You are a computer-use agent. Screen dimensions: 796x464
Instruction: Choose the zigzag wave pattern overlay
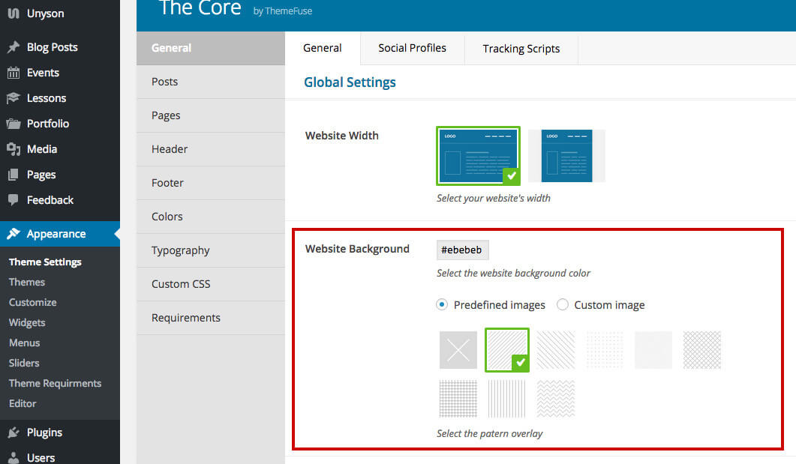click(x=556, y=398)
